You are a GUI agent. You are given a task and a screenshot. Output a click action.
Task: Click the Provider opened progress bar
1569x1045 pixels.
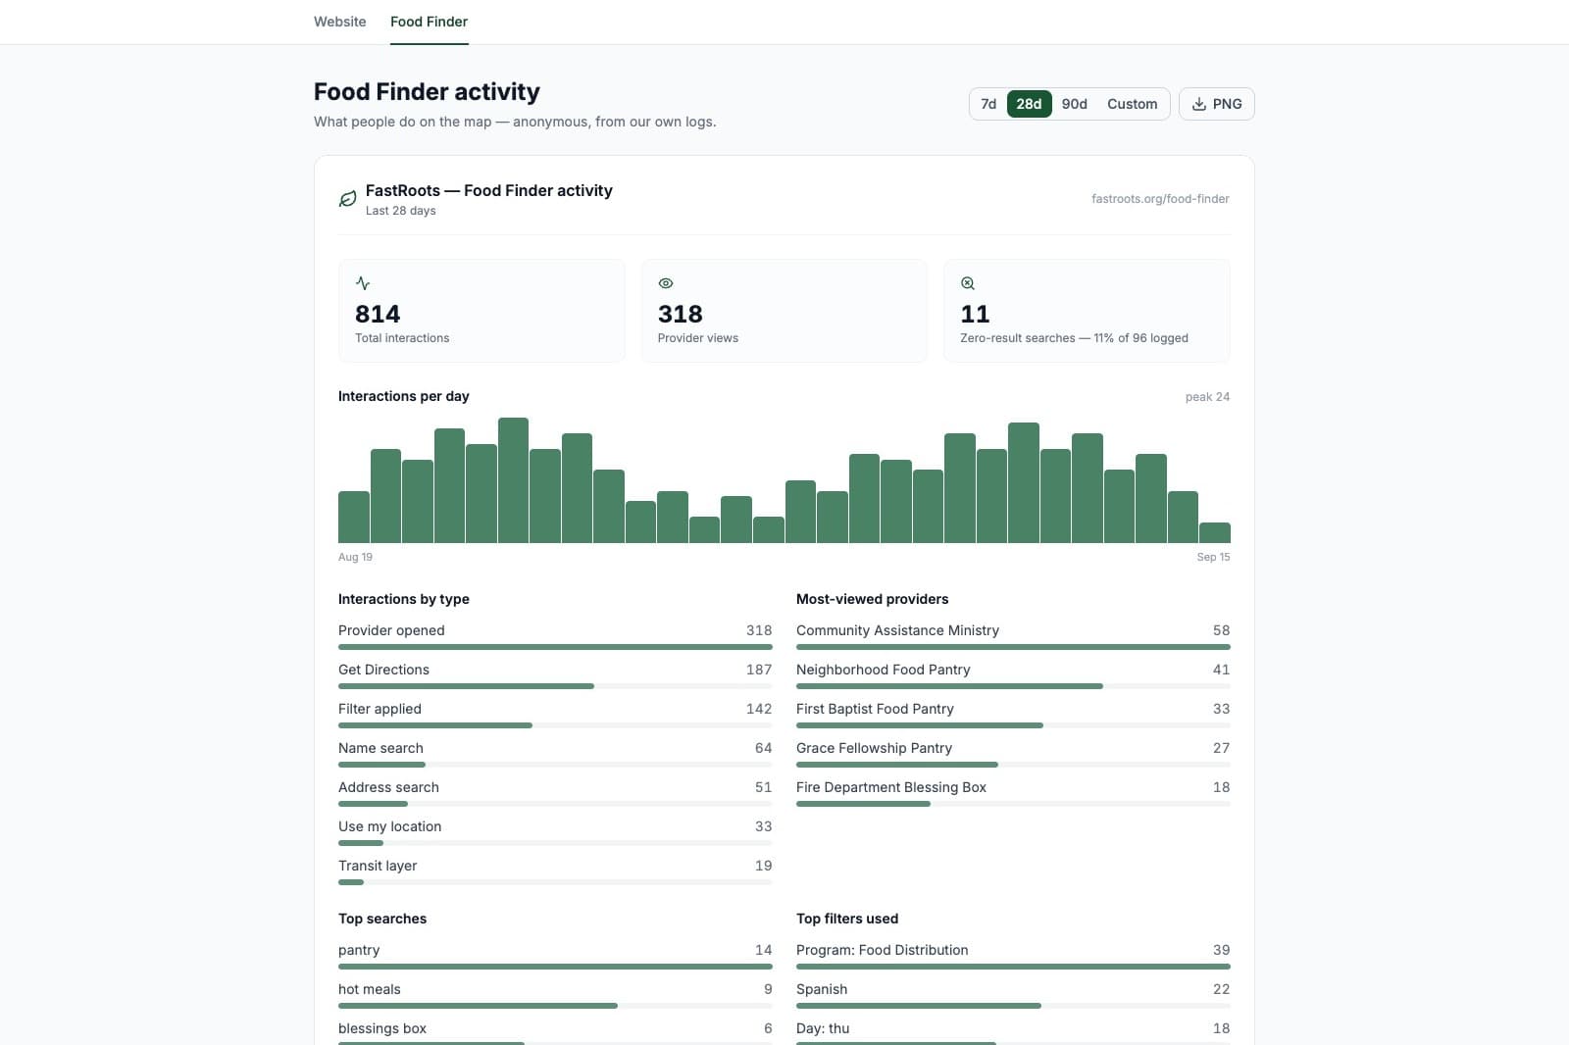(x=555, y=647)
